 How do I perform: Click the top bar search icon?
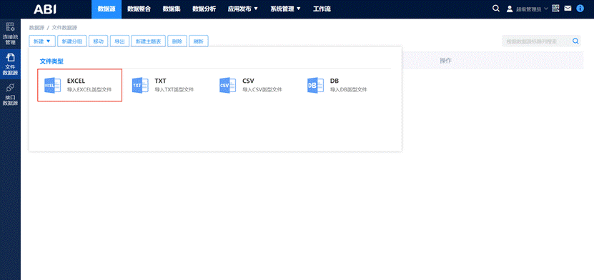click(496, 9)
